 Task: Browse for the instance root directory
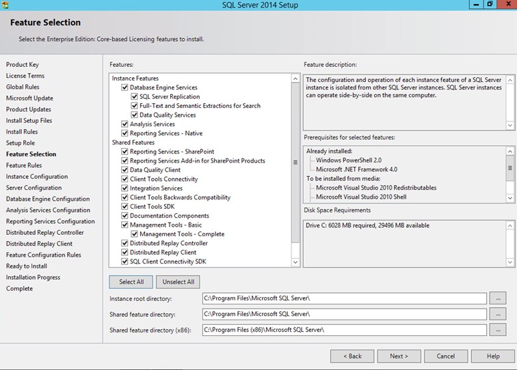click(498, 298)
